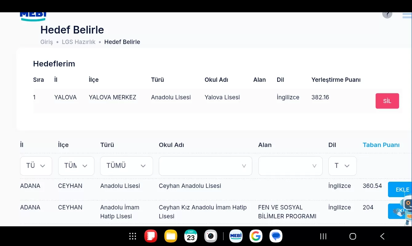Select the Okul Adı header in results table
This screenshot has width=412, height=246.
tap(171, 145)
